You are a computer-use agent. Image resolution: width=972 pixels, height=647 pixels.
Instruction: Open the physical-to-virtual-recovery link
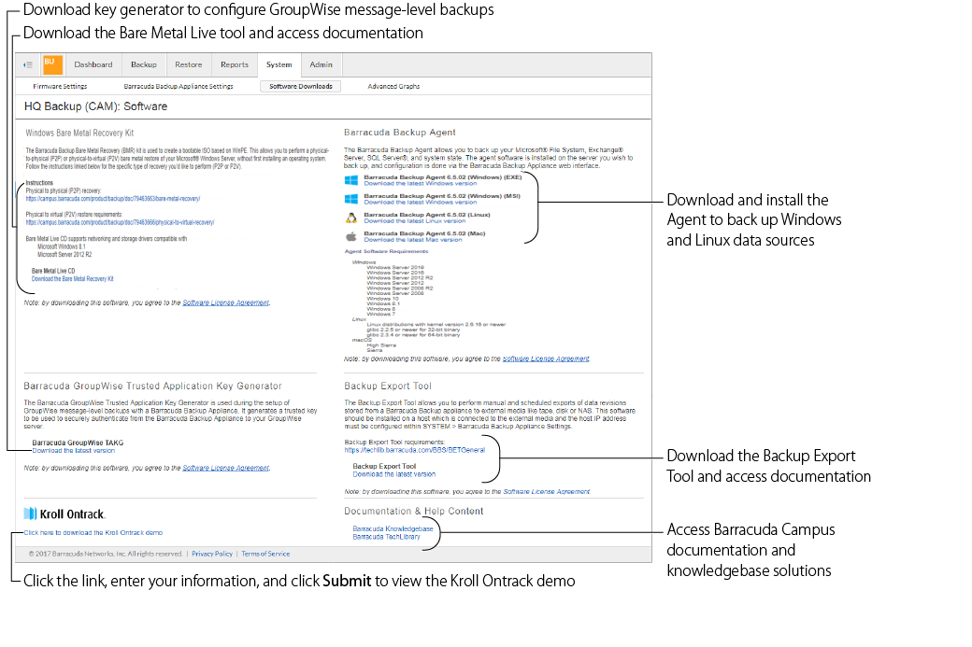(x=120, y=222)
